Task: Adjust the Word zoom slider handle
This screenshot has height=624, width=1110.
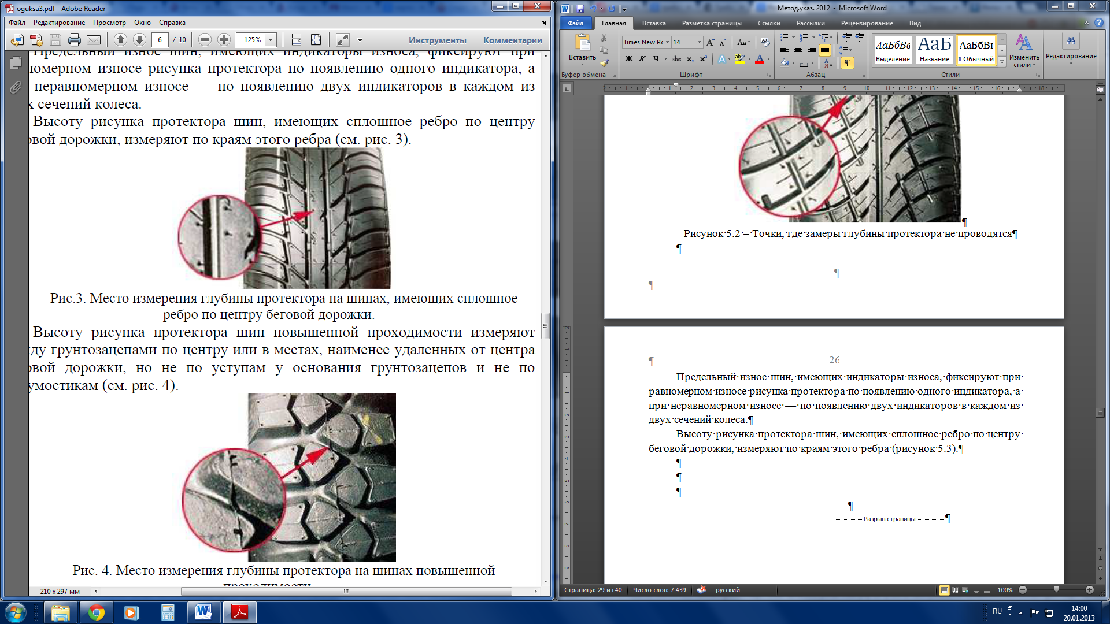Action: pos(1056,590)
